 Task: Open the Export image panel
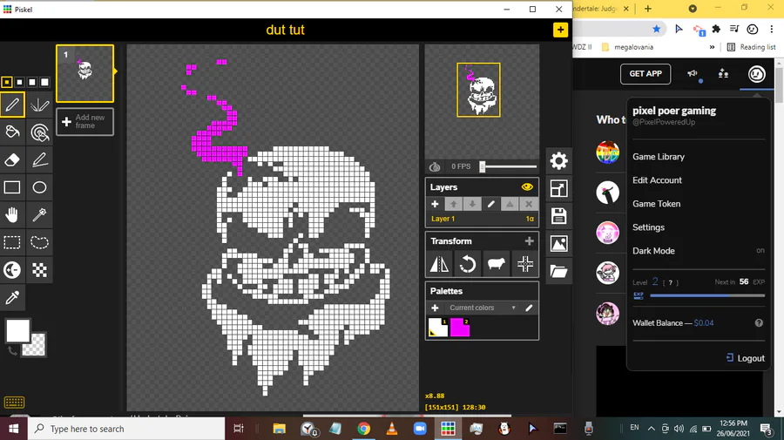[558, 243]
